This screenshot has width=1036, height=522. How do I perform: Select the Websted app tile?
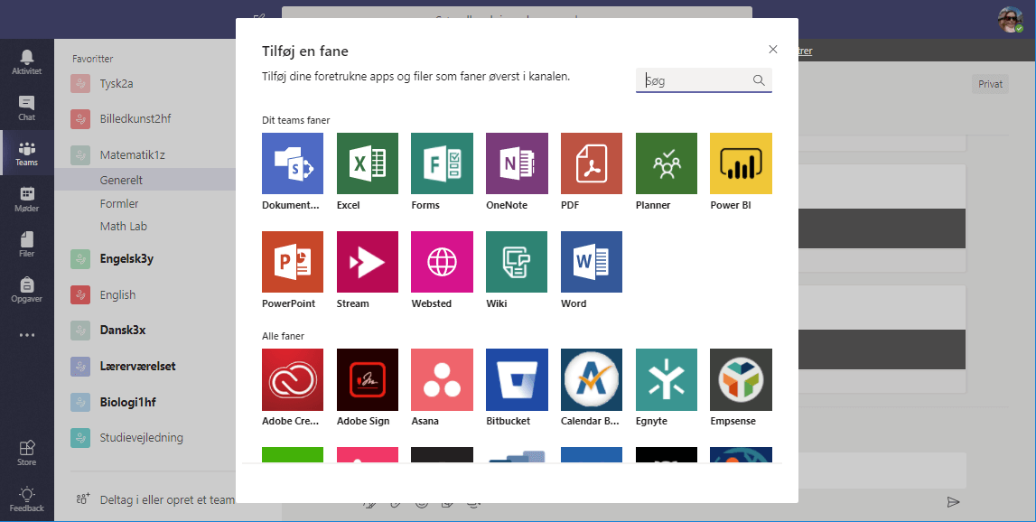[x=442, y=262]
